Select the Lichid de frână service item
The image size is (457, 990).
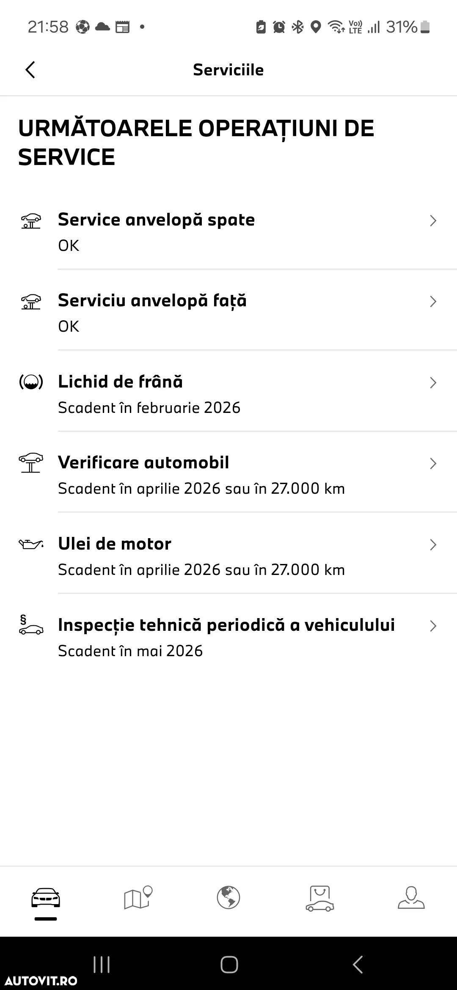[x=228, y=391]
